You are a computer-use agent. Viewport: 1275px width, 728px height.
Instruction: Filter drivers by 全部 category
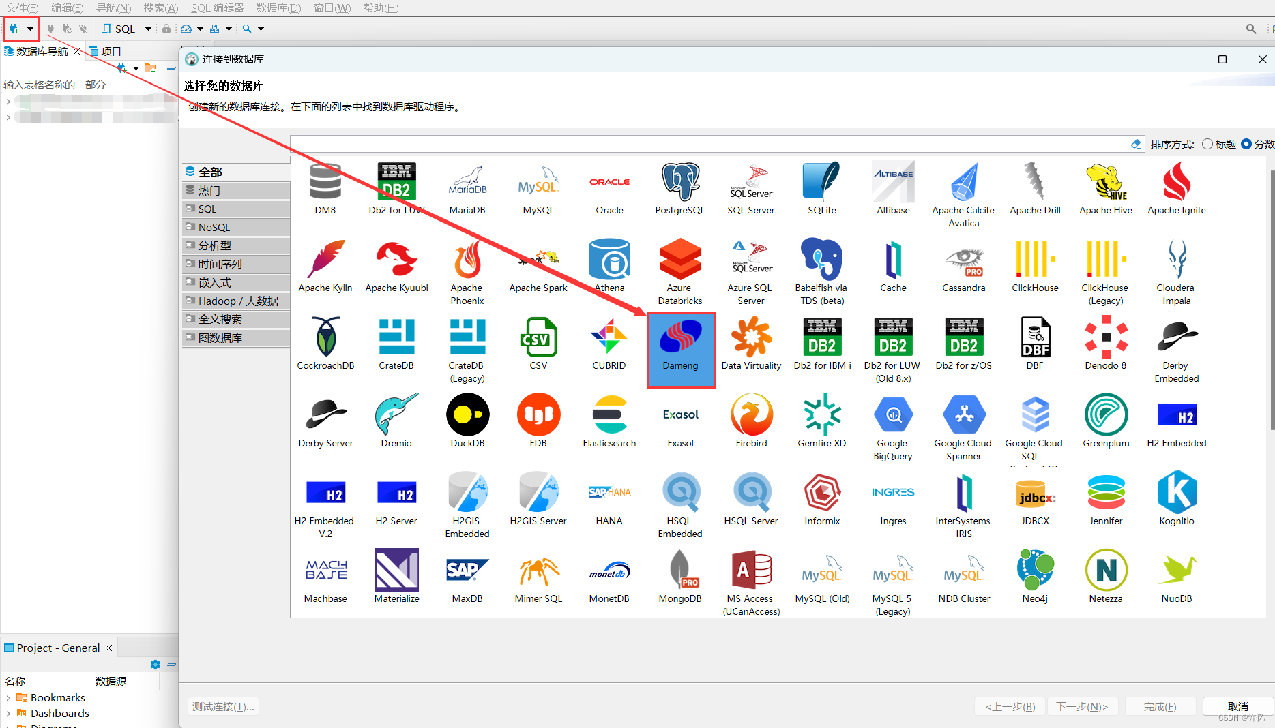pyautogui.click(x=236, y=172)
